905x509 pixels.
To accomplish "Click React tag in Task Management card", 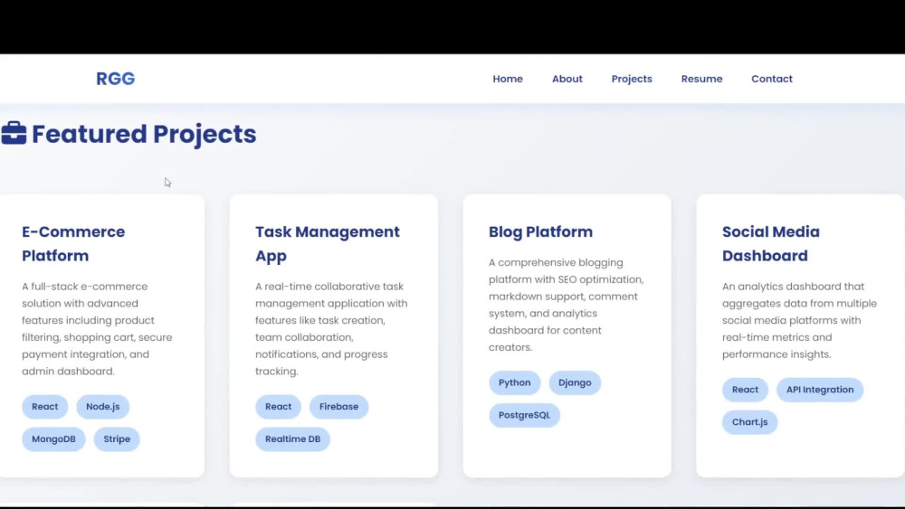I will tap(278, 407).
